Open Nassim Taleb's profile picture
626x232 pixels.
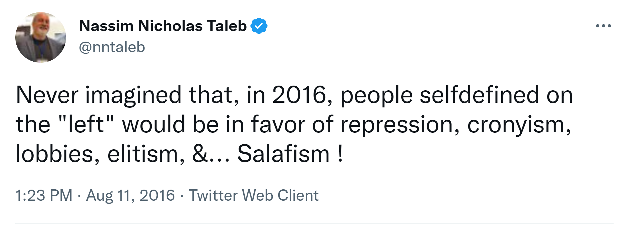click(x=41, y=37)
